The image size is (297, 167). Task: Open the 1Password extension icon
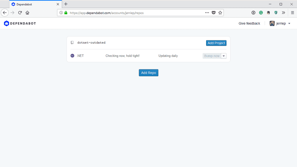coord(253,13)
